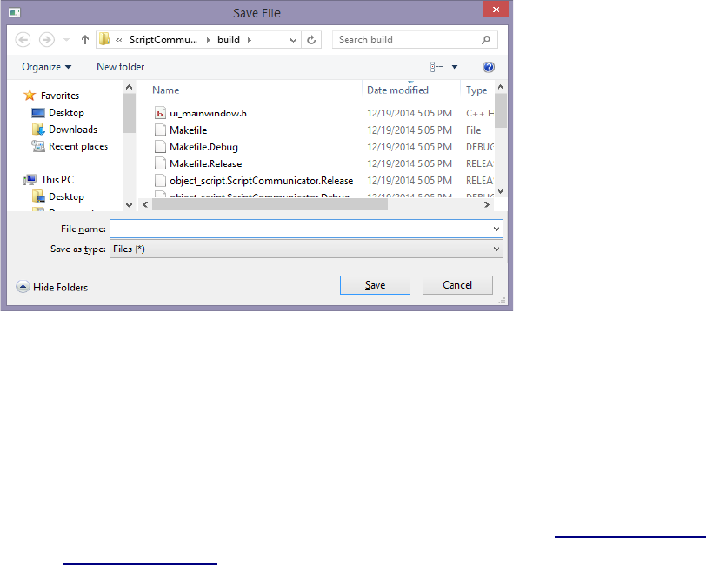Click the Makefile file icon
Screen dimensions: 706x565
[160, 130]
